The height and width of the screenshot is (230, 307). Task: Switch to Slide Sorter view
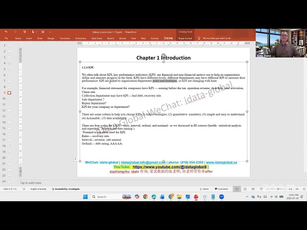click(245, 189)
